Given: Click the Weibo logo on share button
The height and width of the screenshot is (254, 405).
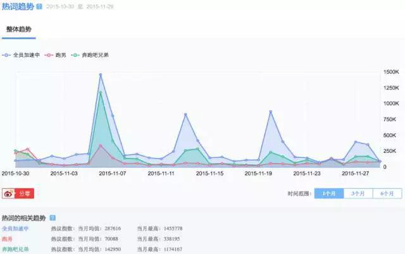Looking at the screenshot, I should pyautogui.click(x=8, y=193).
